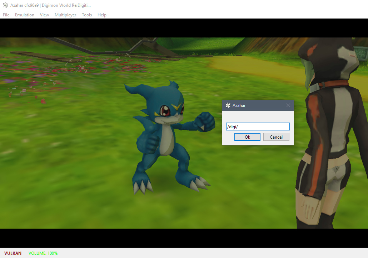The width and height of the screenshot is (368, 258).
Task: Click the Azahar dialog title text
Action: coord(239,105)
